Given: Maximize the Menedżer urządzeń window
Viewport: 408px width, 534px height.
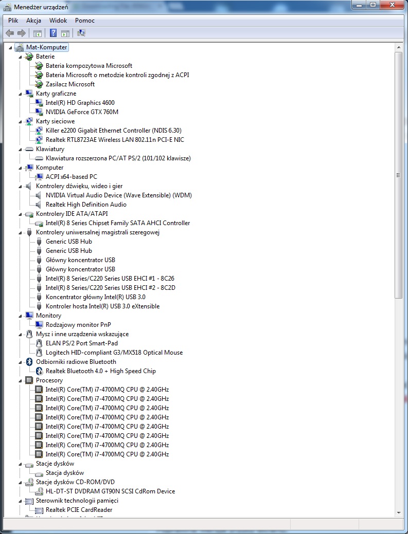Looking at the screenshot, I should 373,5.
